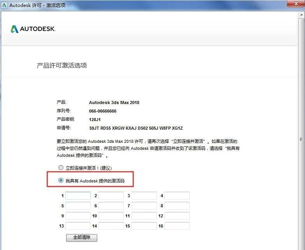Click activation code field 16

[x=177, y=226]
